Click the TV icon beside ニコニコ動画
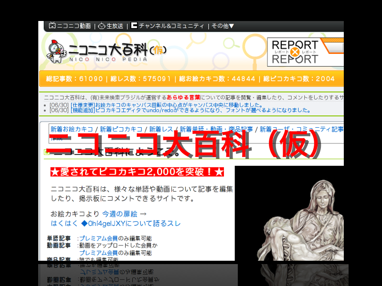 point(52,25)
